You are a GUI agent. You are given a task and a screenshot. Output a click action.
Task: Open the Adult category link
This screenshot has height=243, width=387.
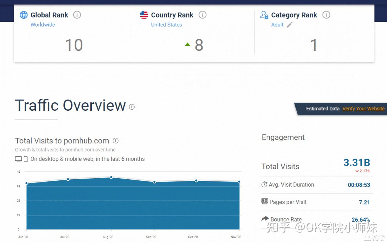click(277, 25)
